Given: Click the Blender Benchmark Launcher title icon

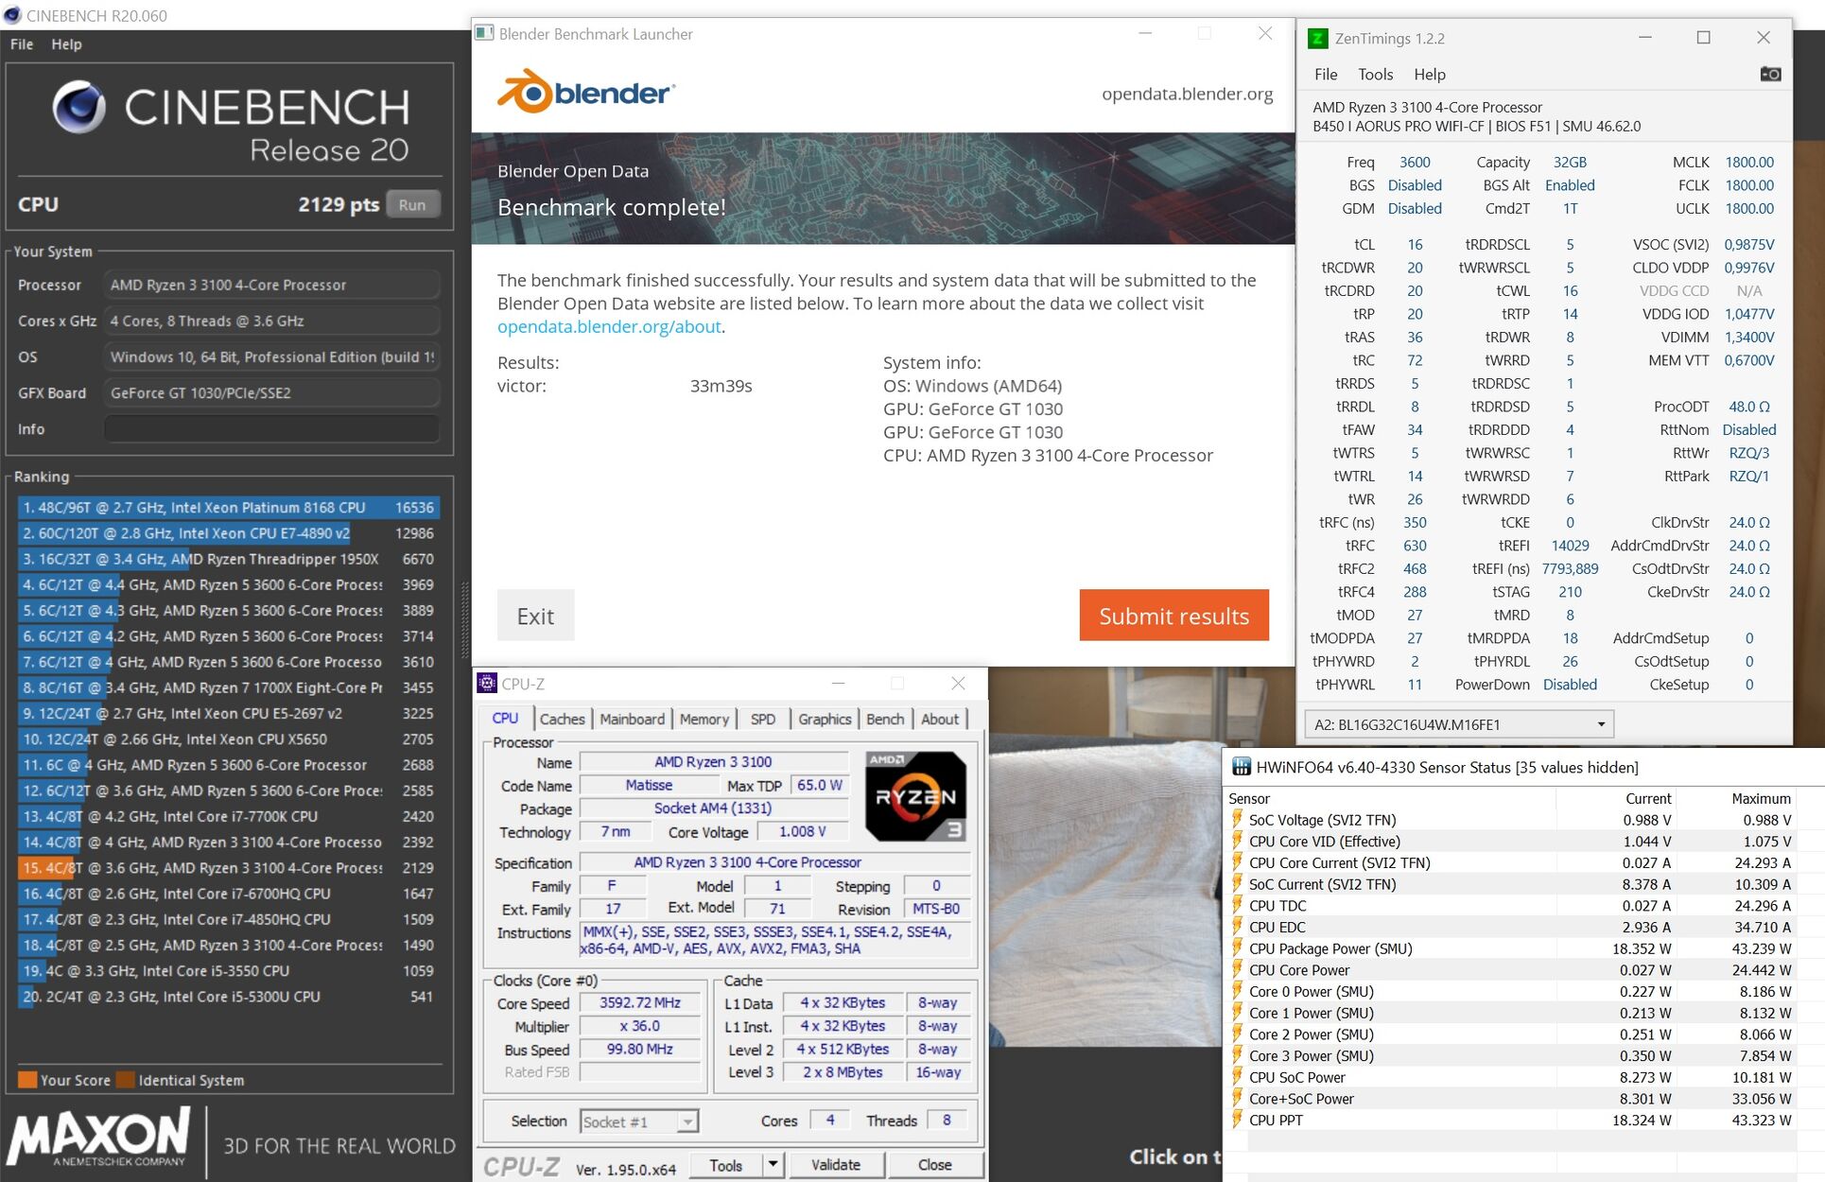Looking at the screenshot, I should pyautogui.click(x=484, y=33).
